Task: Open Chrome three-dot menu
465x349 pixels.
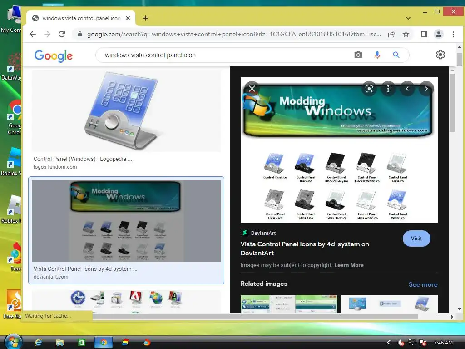Action: [454, 34]
